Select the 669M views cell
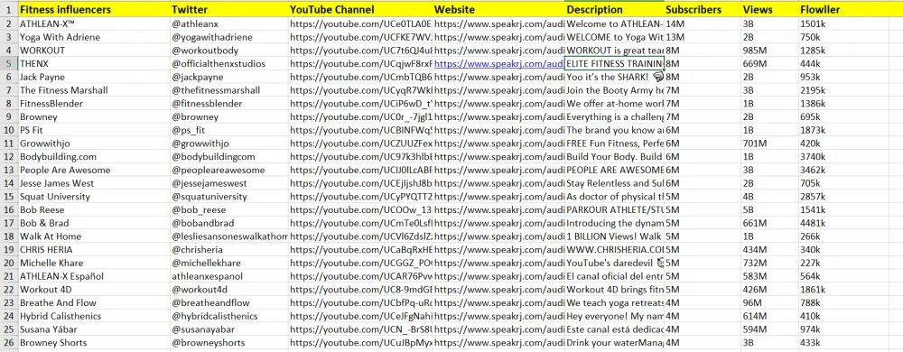Image resolution: width=903 pixels, height=352 pixels. pyautogui.click(x=770, y=64)
